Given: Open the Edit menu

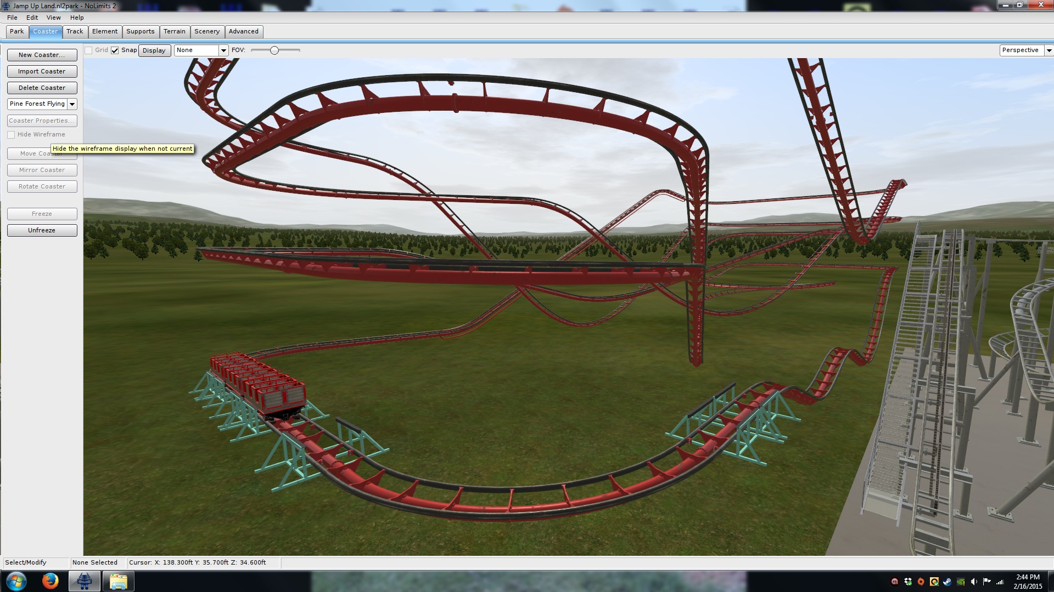Looking at the screenshot, I should [x=32, y=18].
